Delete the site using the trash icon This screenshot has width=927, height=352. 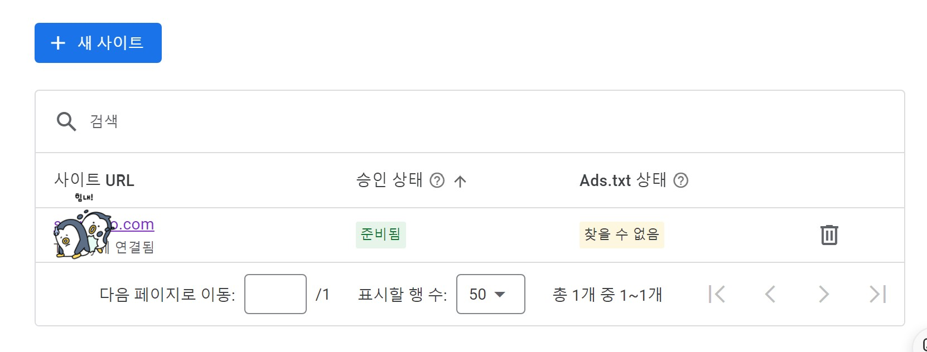829,235
